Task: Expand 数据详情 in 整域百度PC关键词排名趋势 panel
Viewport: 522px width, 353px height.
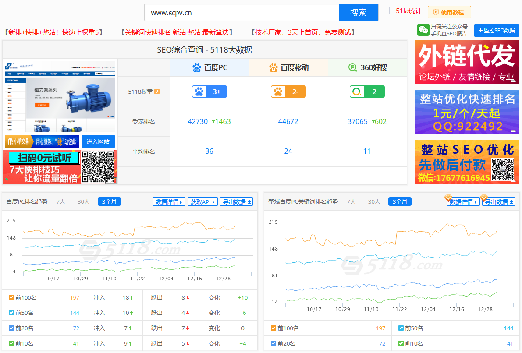Action: click(x=463, y=201)
